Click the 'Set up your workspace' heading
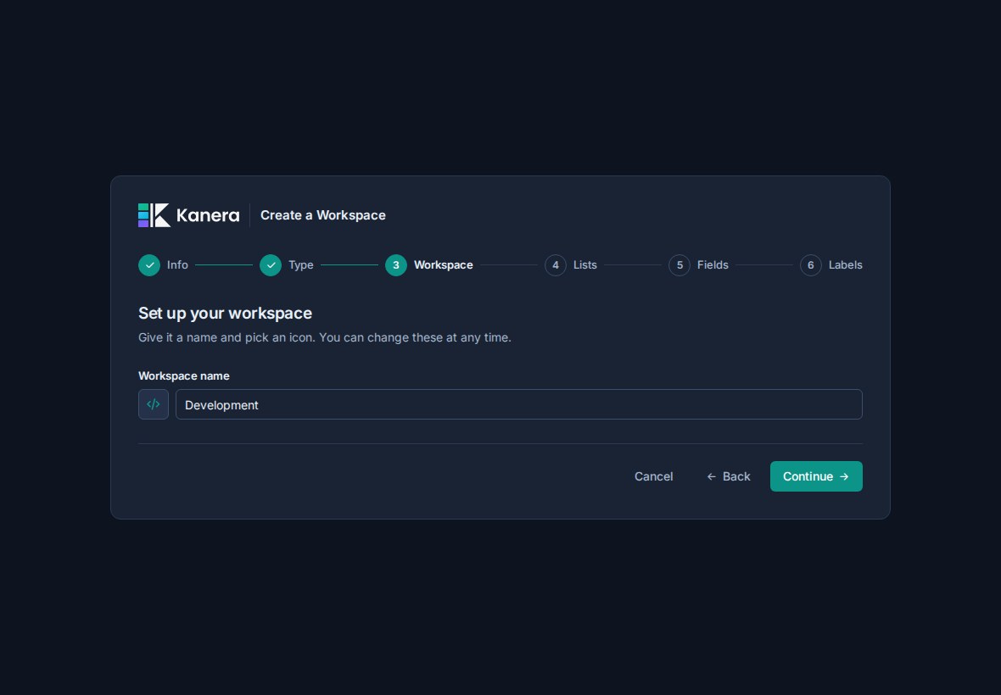This screenshot has height=695, width=1001. [226, 313]
